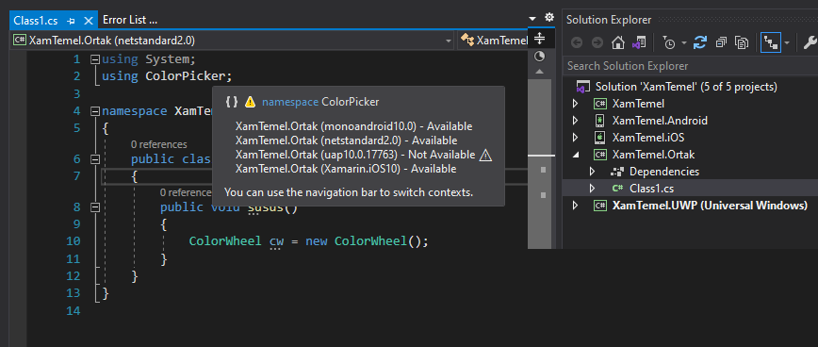This screenshot has height=347, width=818.
Task: Click the circle icon above scrollbar
Action: 539,56
